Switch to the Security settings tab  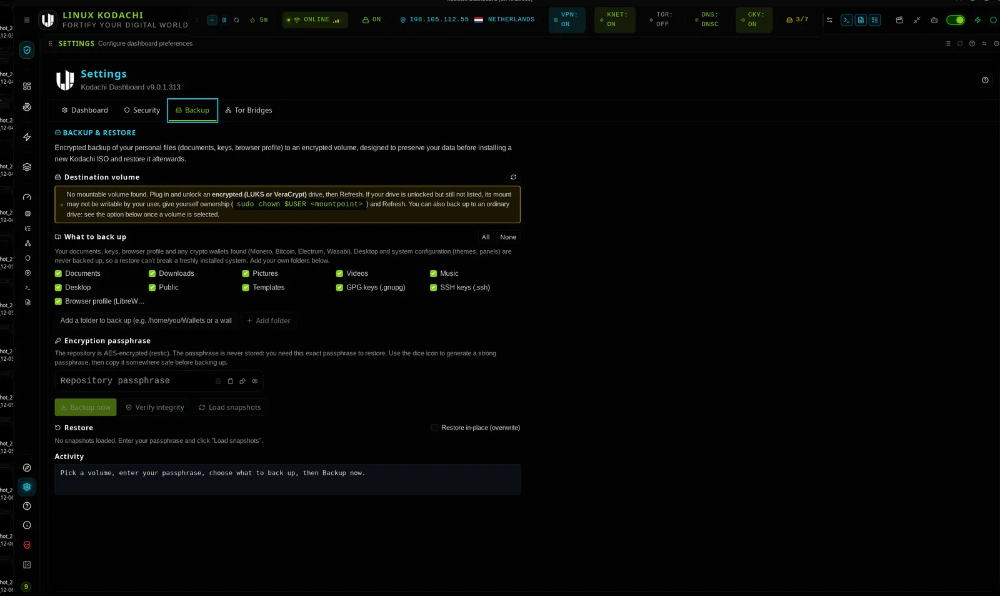pyautogui.click(x=142, y=110)
